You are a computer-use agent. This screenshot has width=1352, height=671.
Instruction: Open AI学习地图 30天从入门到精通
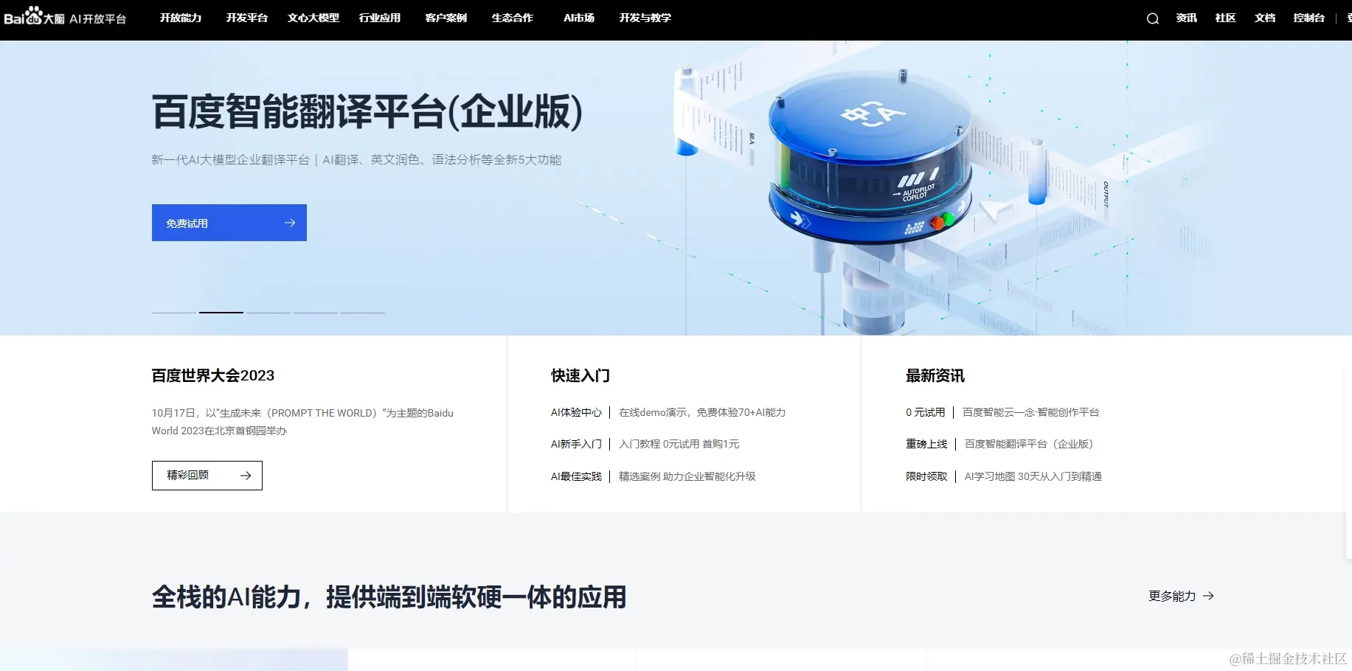(x=1033, y=476)
